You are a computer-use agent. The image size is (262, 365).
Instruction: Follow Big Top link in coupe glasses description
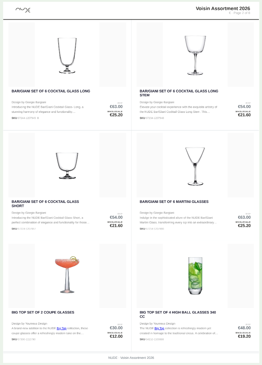point(61,328)
